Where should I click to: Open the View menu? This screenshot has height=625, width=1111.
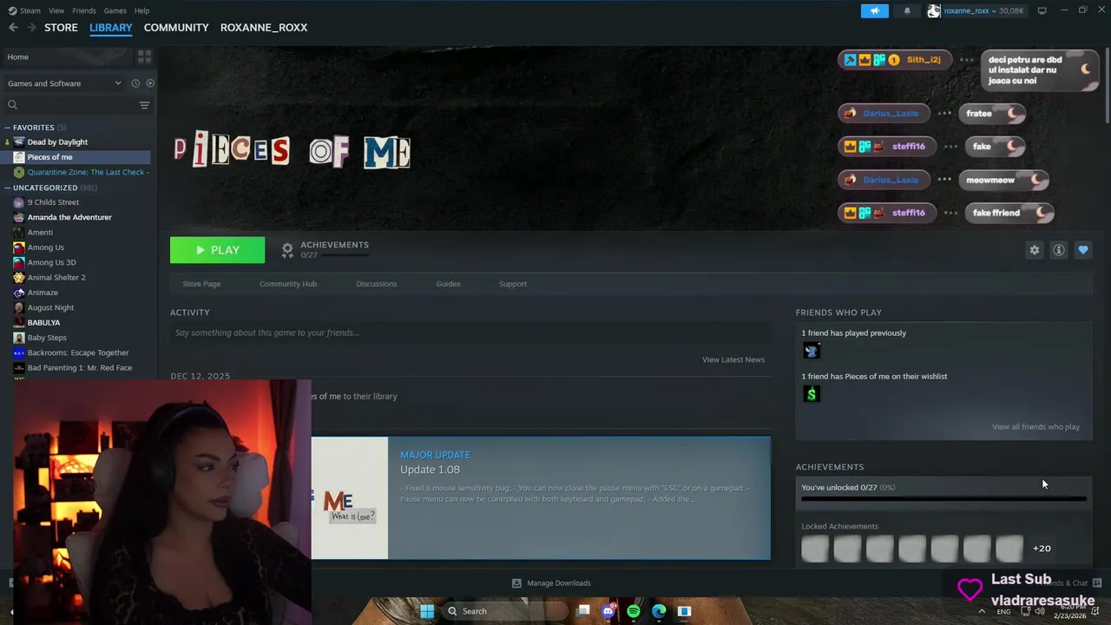click(x=56, y=10)
